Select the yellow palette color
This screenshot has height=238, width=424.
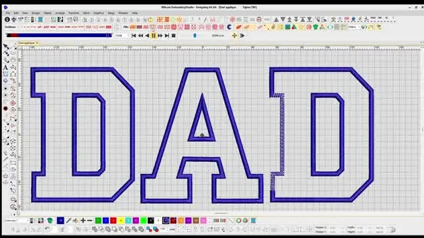coord(121,220)
